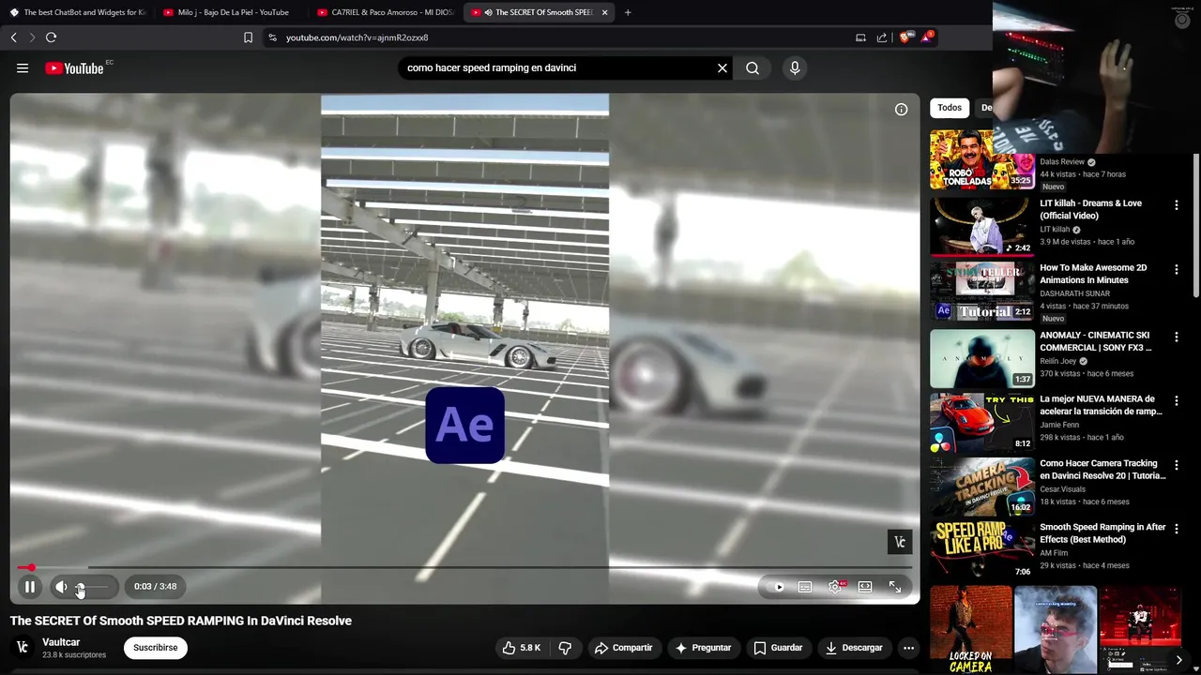This screenshot has height=675, width=1201.
Task: Open the Dalas Review channel name
Action: coord(1062,162)
